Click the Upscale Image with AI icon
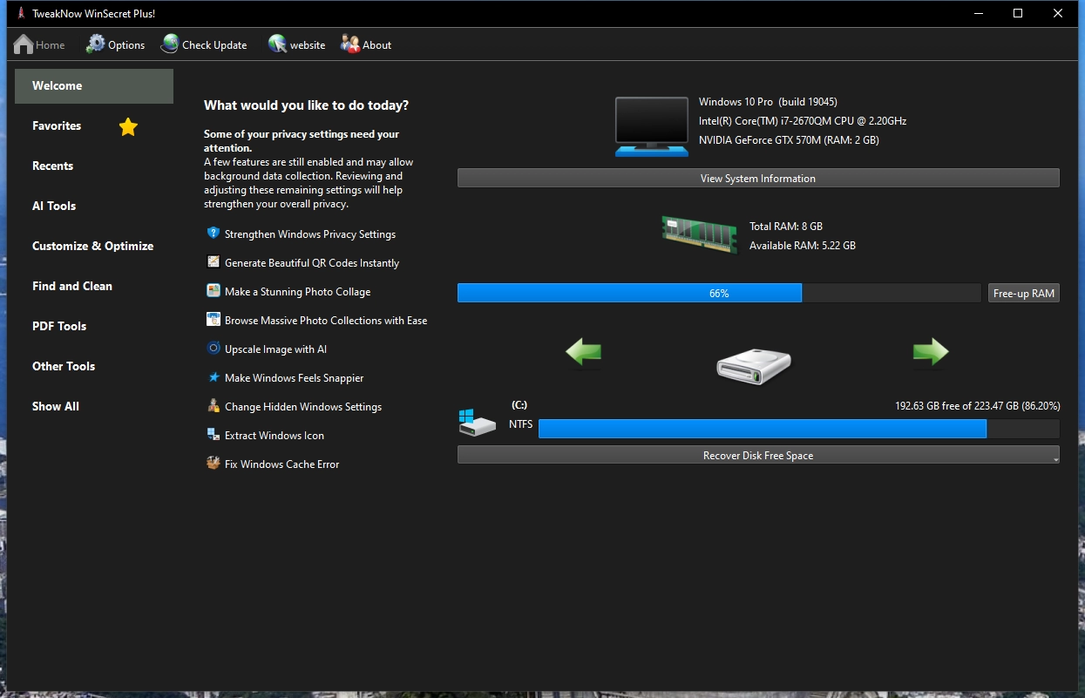This screenshot has width=1085, height=698. click(x=214, y=349)
